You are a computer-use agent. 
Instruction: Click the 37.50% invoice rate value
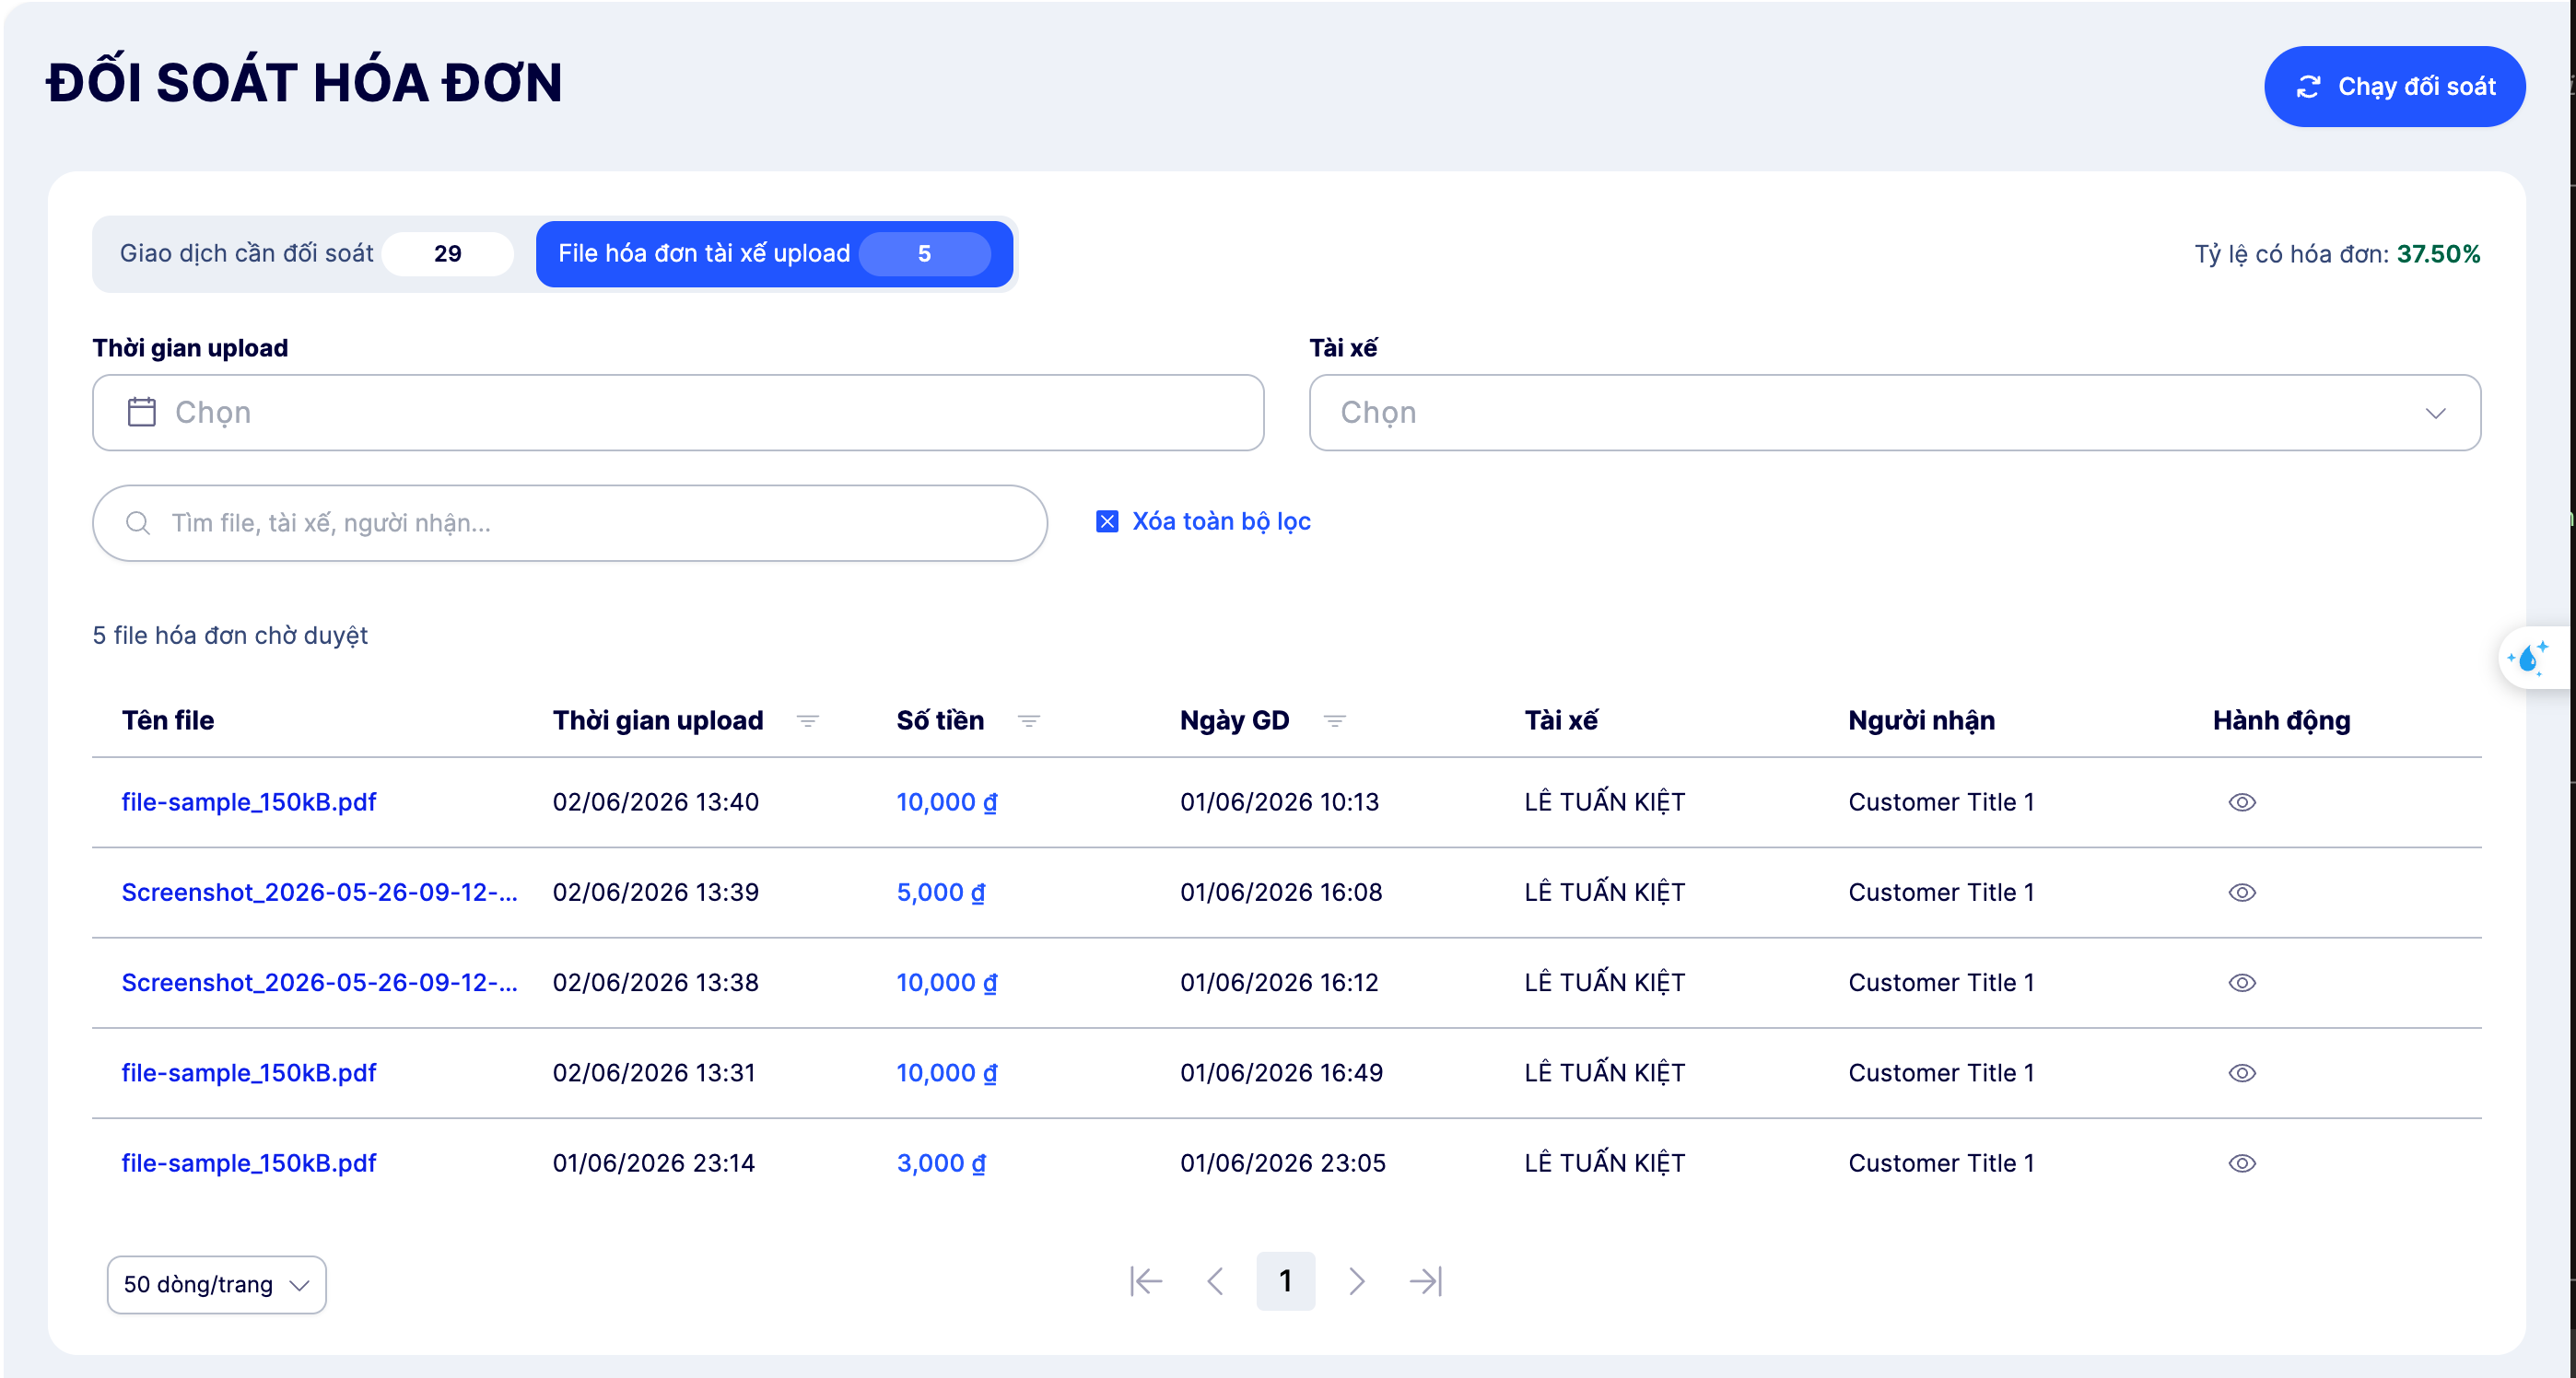pyautogui.click(x=2438, y=254)
